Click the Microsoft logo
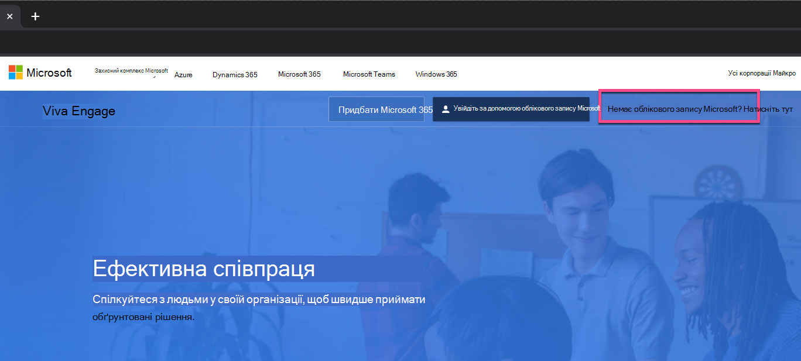801x361 pixels. [x=40, y=73]
